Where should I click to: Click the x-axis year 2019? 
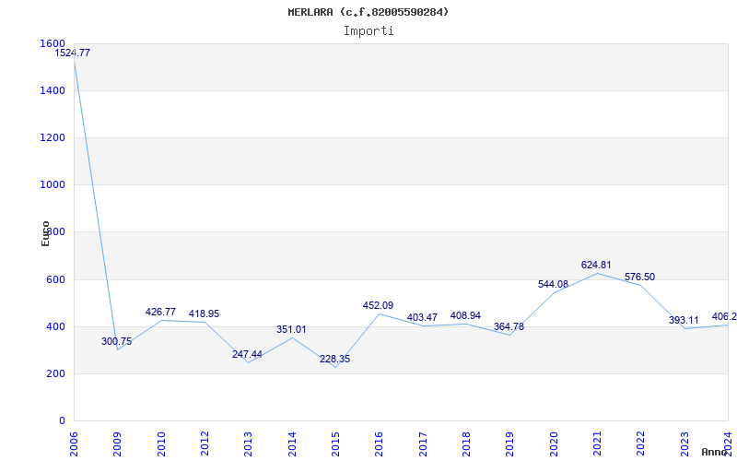pos(510,444)
